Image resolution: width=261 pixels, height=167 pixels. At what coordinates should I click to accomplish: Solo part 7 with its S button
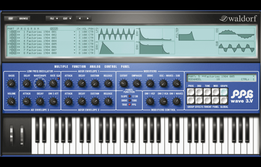click(x=15, y=50)
